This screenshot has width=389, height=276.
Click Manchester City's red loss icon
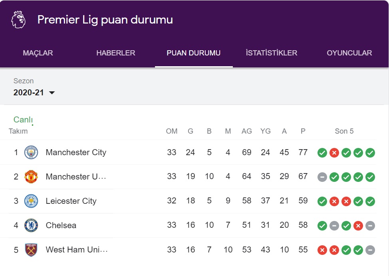(334, 153)
